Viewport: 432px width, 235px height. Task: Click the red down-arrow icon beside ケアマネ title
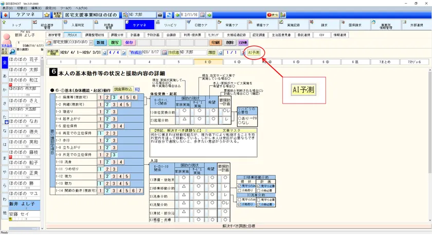(5, 15)
